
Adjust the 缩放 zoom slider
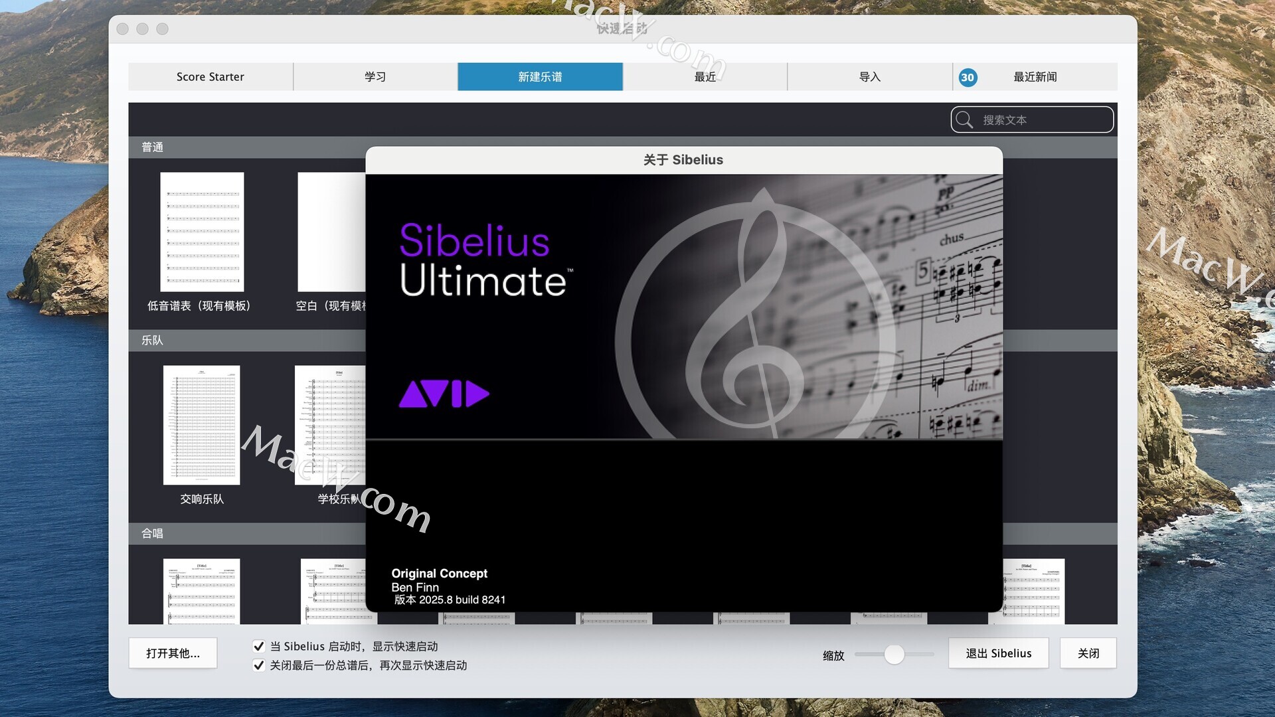[894, 655]
